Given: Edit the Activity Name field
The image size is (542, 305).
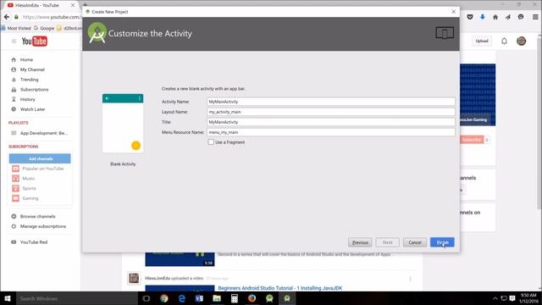Looking at the screenshot, I should (x=331, y=102).
